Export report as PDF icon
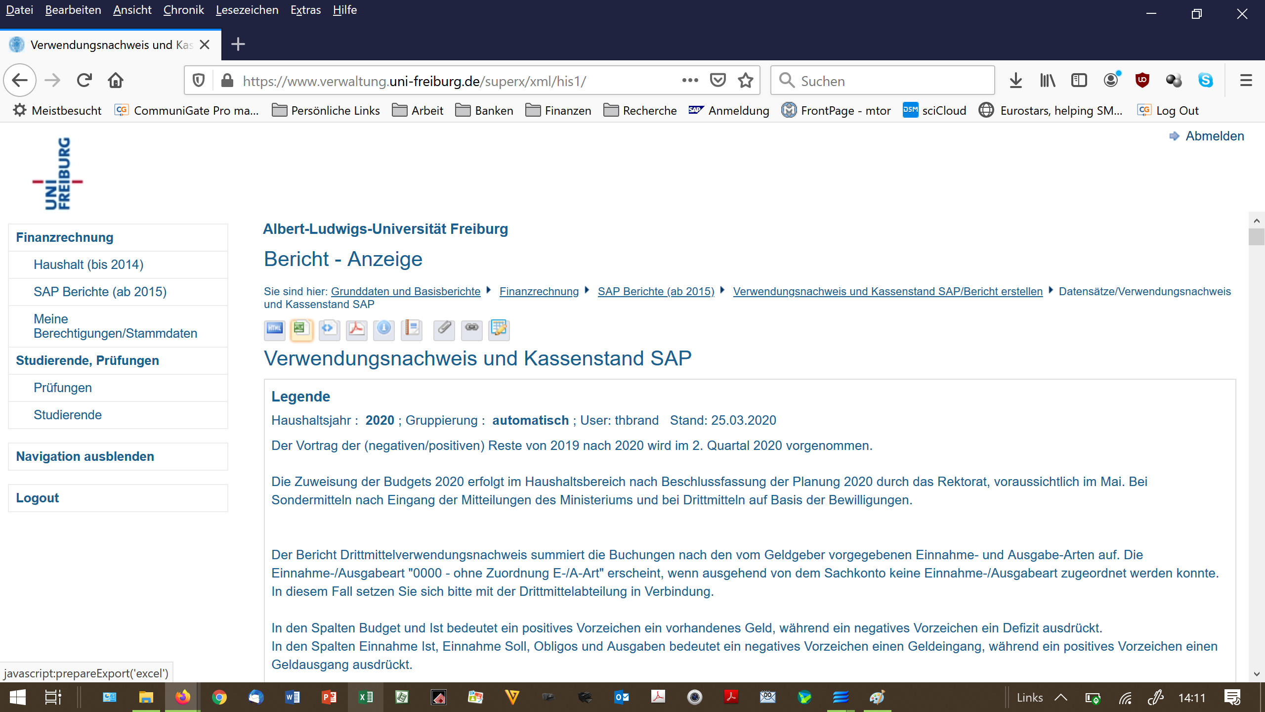This screenshot has width=1265, height=712. (356, 329)
